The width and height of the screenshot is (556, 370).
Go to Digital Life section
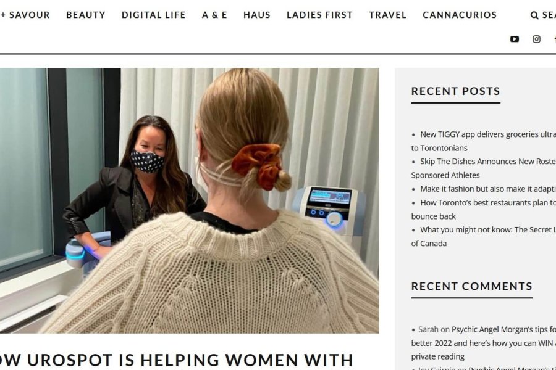tap(154, 15)
